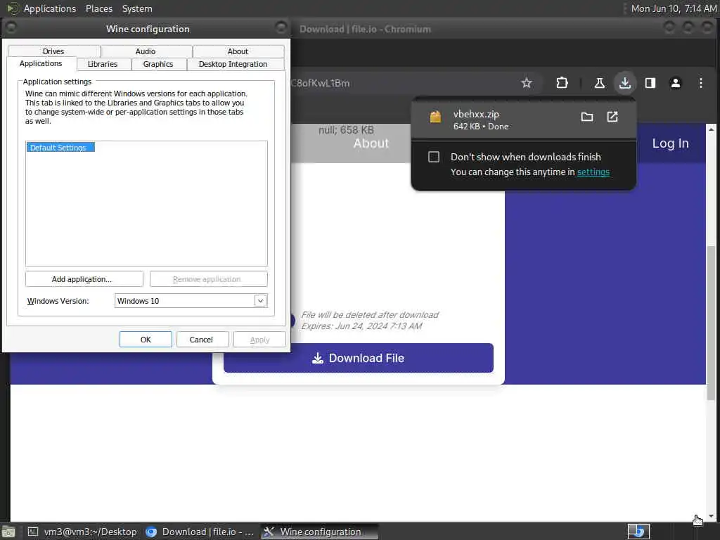The width and height of the screenshot is (720, 540).
Task: Click Log In on file.io page
Action: click(670, 143)
